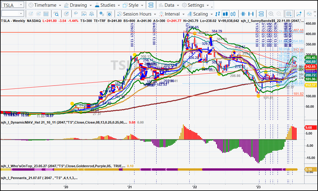This screenshot has width=318, height=191.
Task: Click the bar search magnifier icon
Action: [x=56, y=14]
